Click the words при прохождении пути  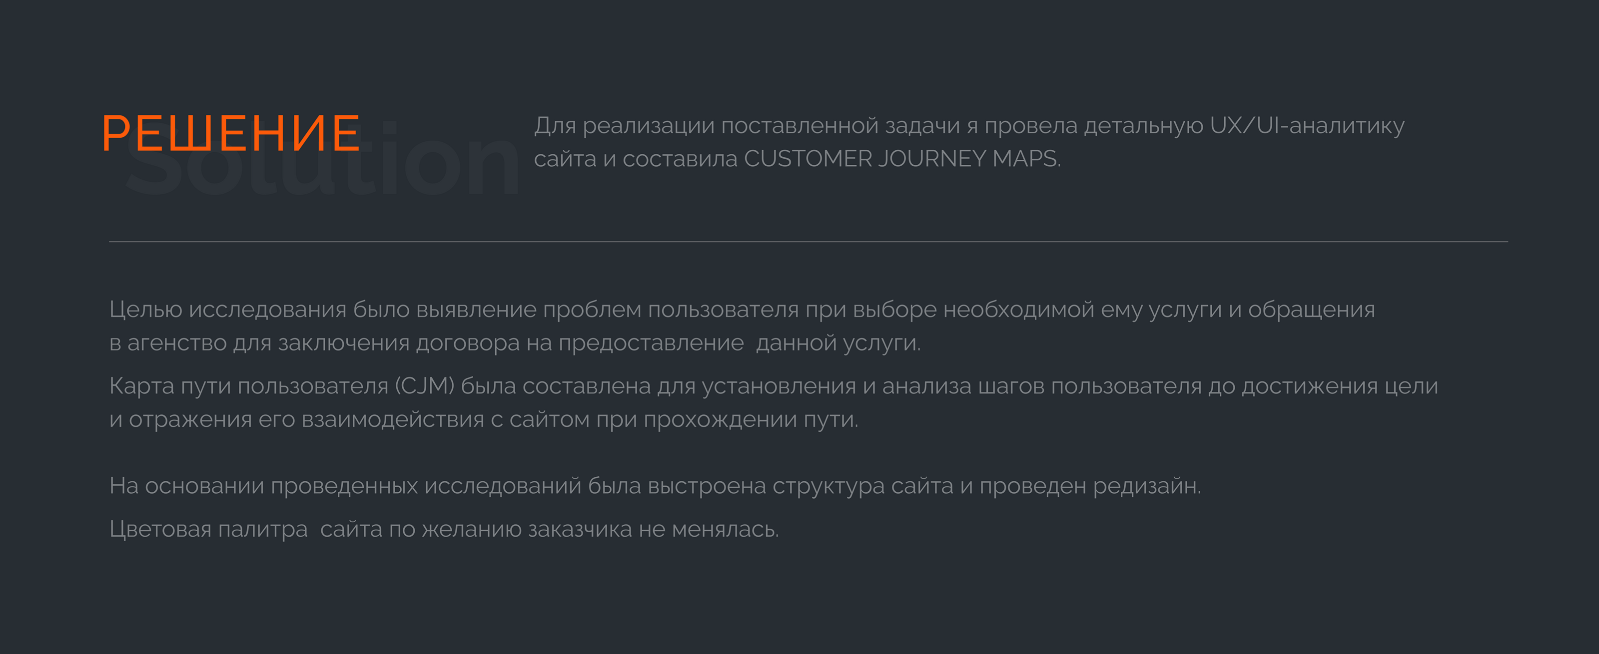click(727, 420)
